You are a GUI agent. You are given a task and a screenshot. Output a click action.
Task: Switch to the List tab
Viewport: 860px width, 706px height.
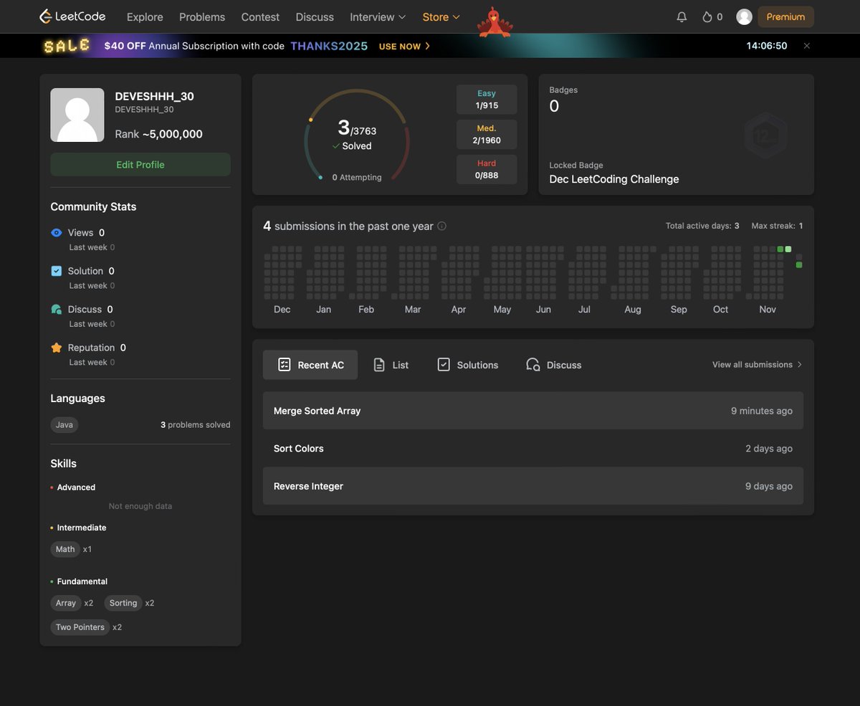pyautogui.click(x=391, y=365)
